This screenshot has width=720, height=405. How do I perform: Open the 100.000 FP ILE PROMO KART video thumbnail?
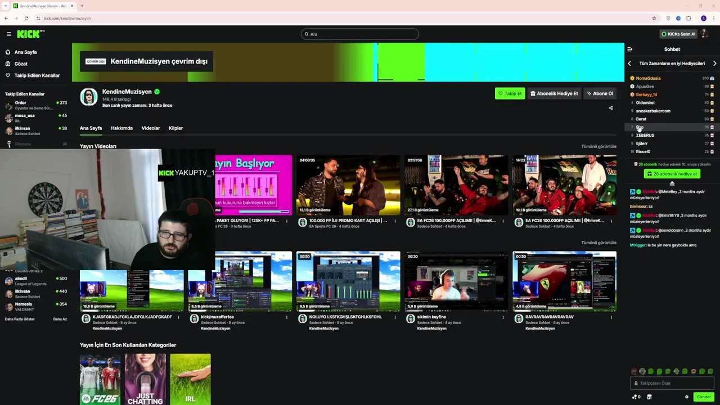pos(348,186)
